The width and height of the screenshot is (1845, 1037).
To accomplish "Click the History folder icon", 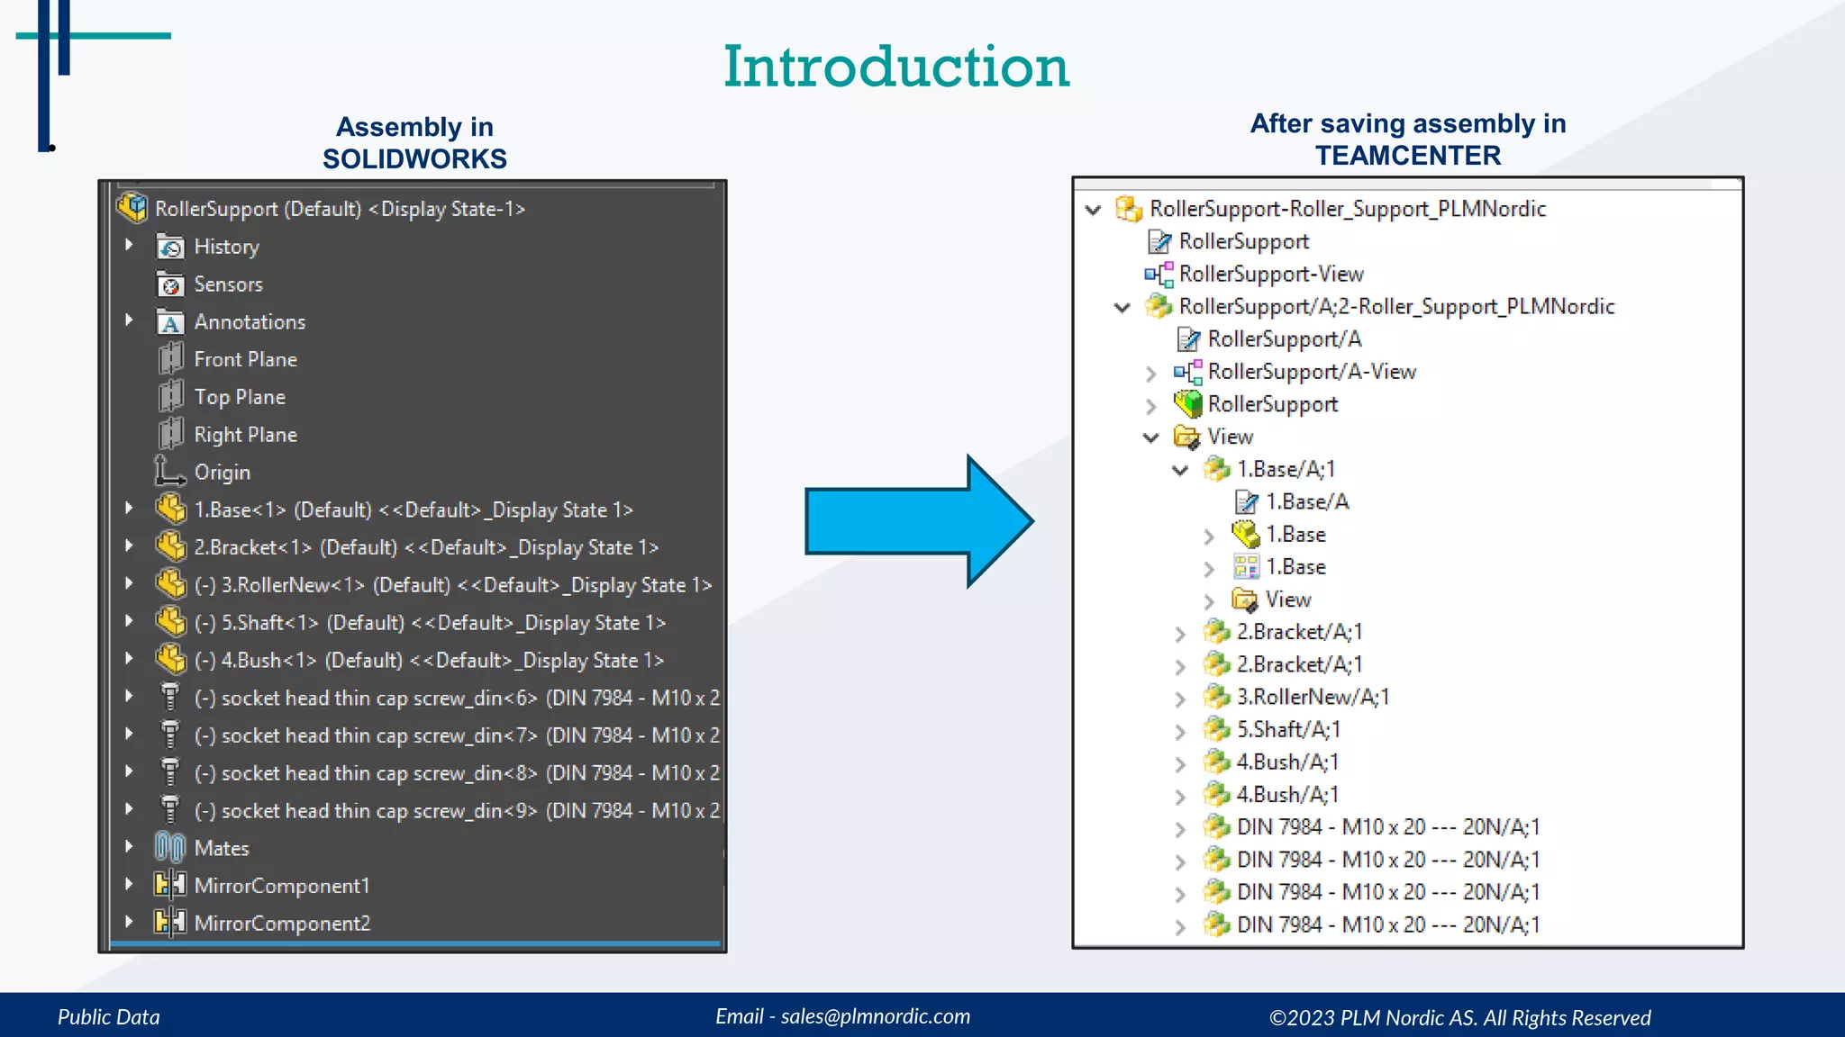I will [170, 247].
